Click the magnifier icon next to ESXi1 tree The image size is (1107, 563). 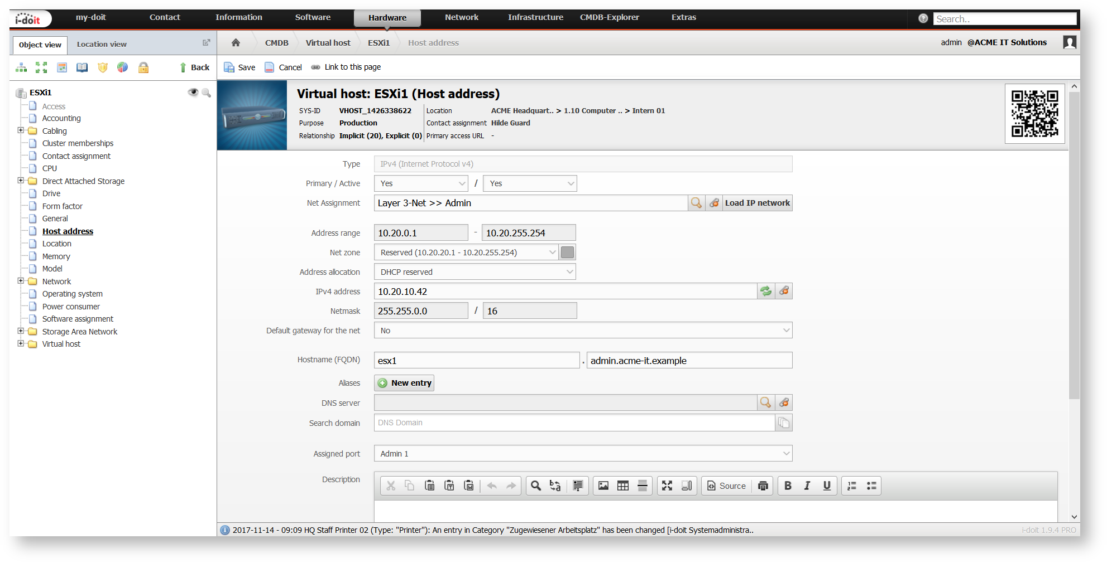(206, 93)
